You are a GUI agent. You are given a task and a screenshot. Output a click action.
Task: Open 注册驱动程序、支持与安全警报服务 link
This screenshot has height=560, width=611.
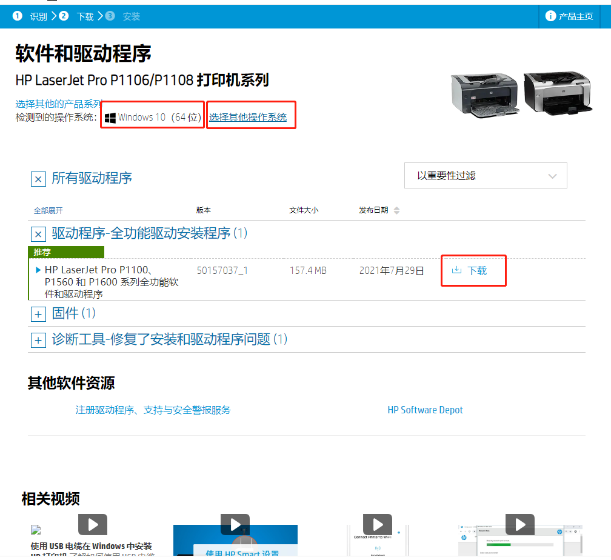[153, 410]
